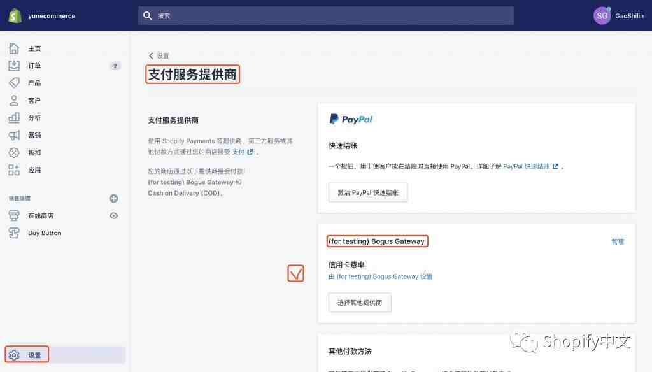The height and width of the screenshot is (372, 652).
Task: Click 快速结账 heading in PayPal card
Action: 343,146
